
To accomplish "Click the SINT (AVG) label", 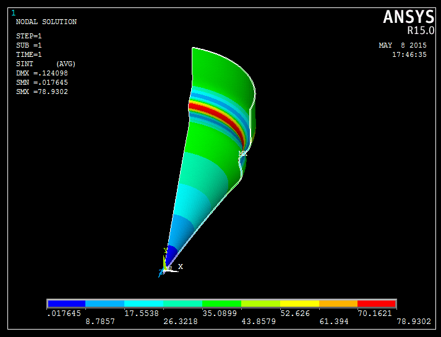I will [x=46, y=64].
